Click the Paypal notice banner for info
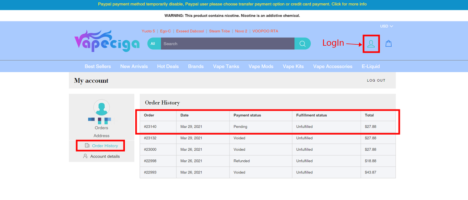468x200 pixels. (232, 4)
